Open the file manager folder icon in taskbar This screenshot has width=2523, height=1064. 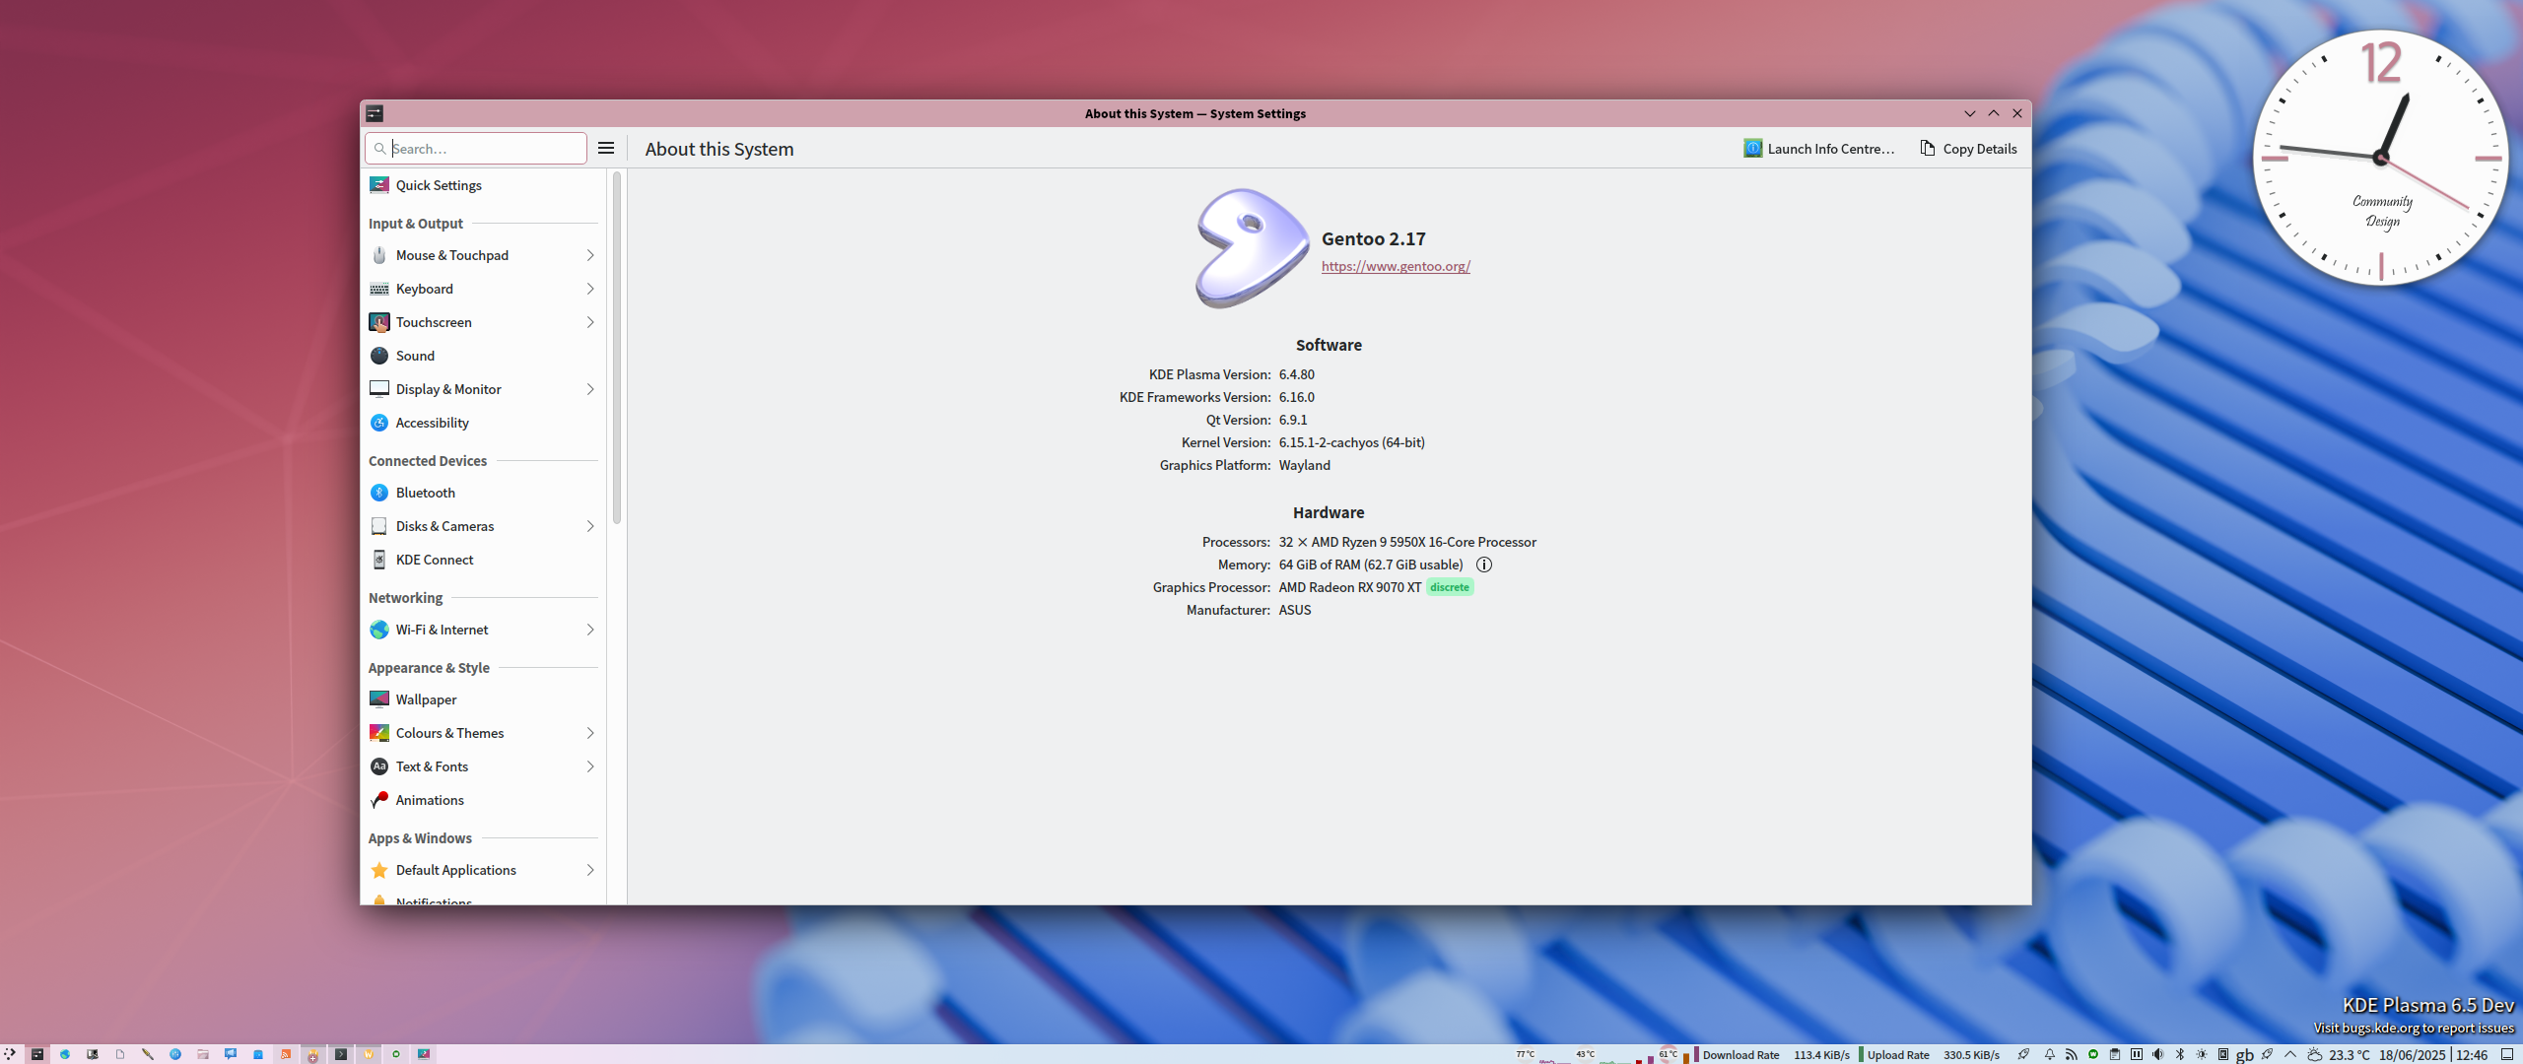tap(203, 1054)
